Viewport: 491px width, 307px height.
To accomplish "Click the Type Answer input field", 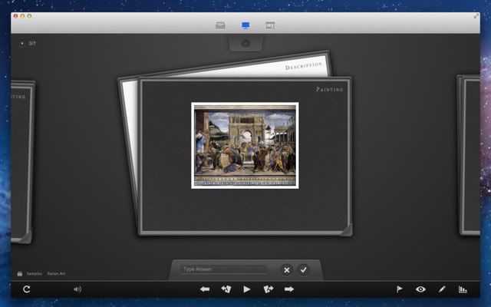I will click(x=223, y=269).
